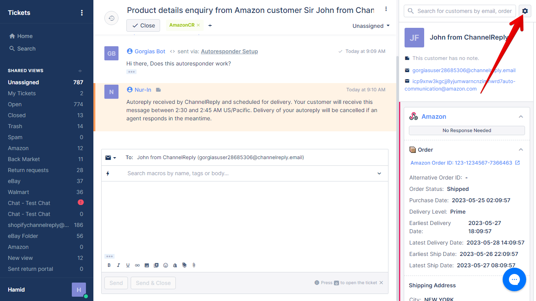The width and height of the screenshot is (536, 301).
Task: Open the macro lightning bolt icon
Action: 108,173
